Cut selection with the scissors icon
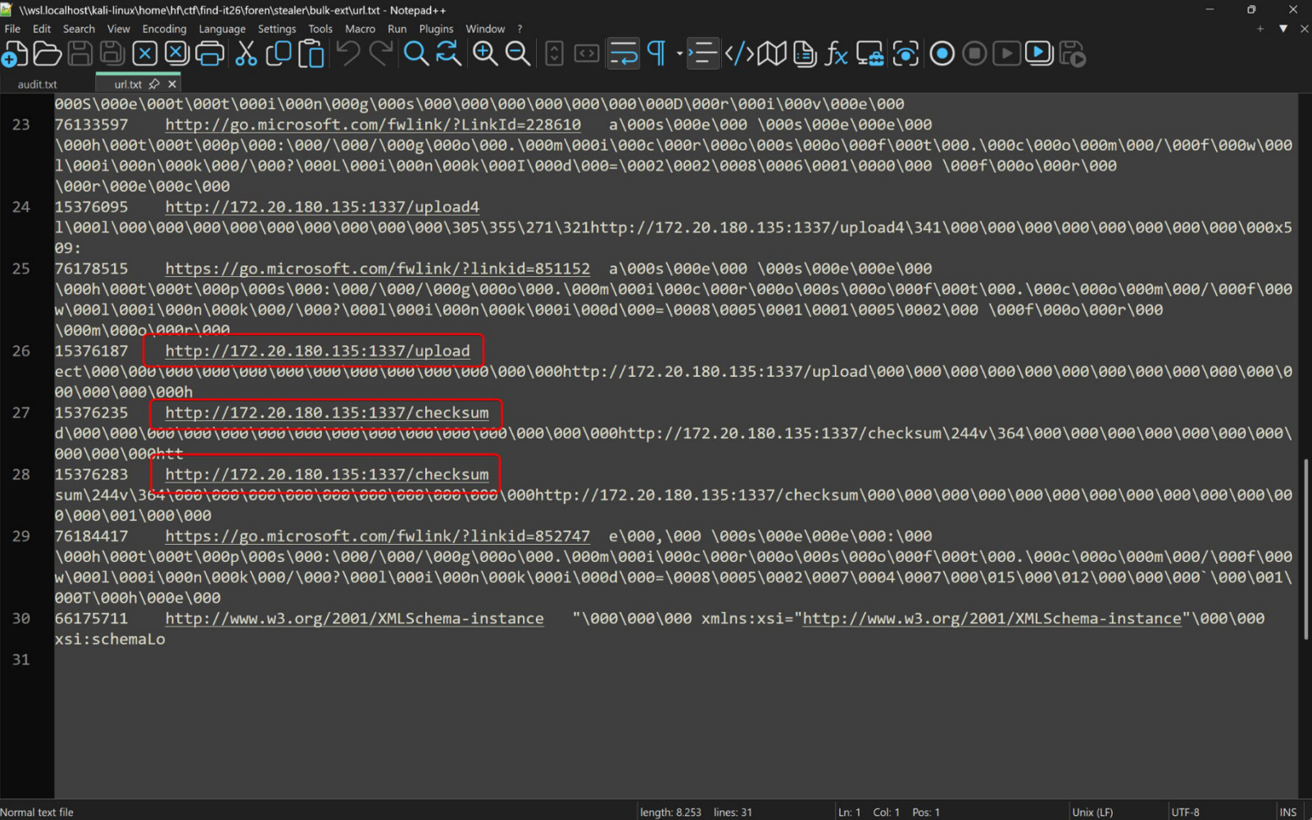Image resolution: width=1312 pixels, height=820 pixels. (246, 54)
